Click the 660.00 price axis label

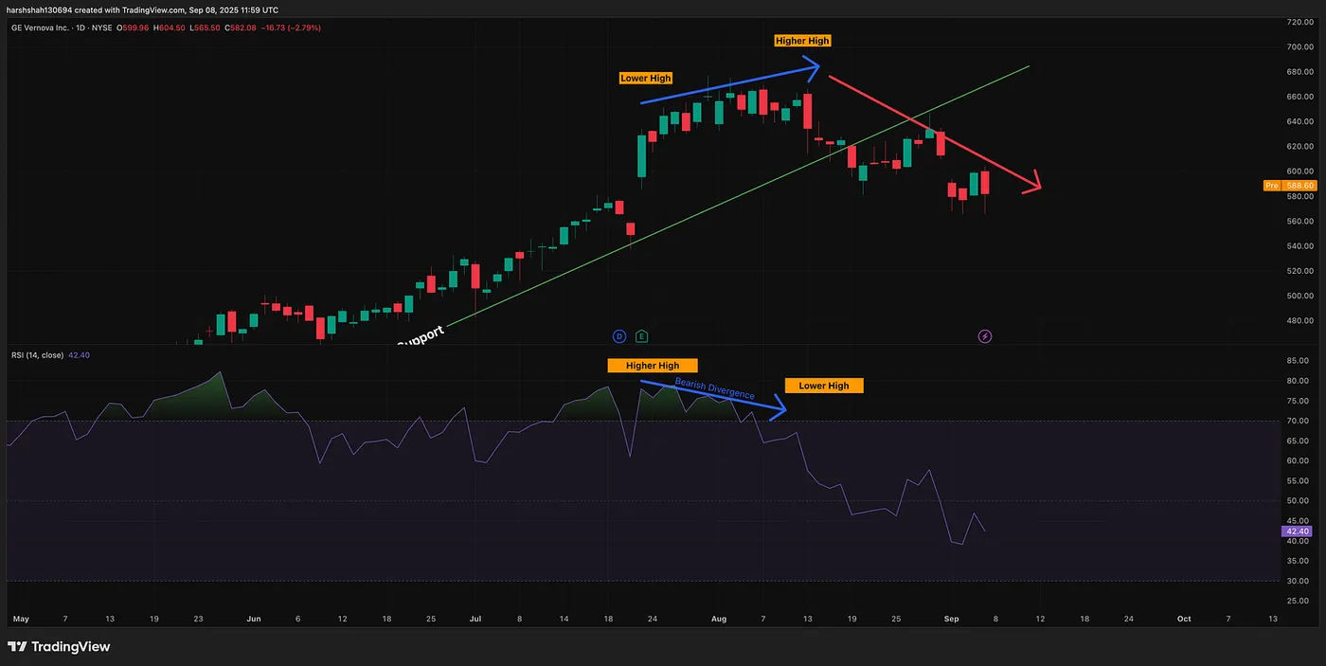(x=1299, y=97)
